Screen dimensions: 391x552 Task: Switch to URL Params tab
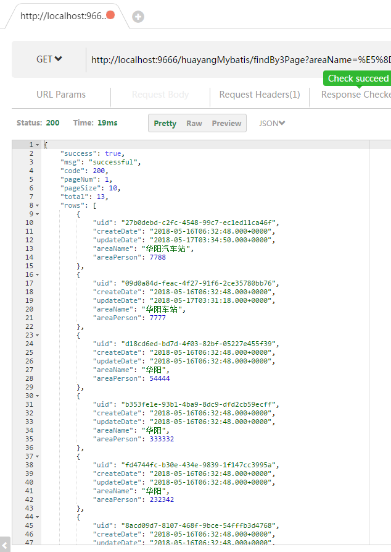pos(61,95)
